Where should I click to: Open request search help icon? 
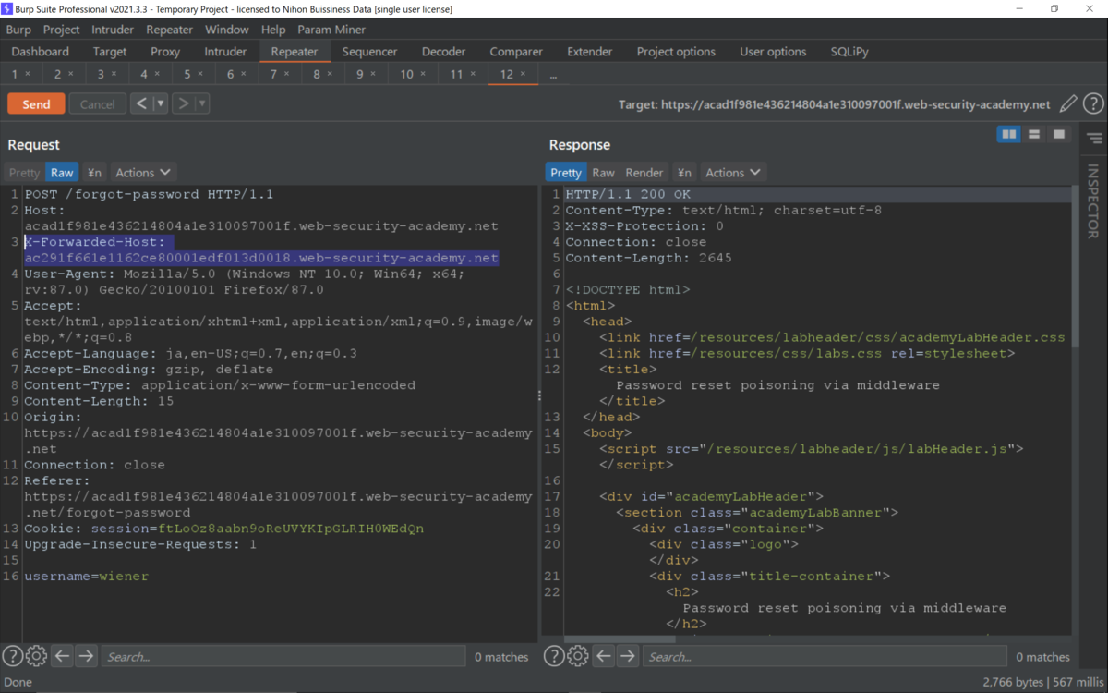[x=12, y=656]
